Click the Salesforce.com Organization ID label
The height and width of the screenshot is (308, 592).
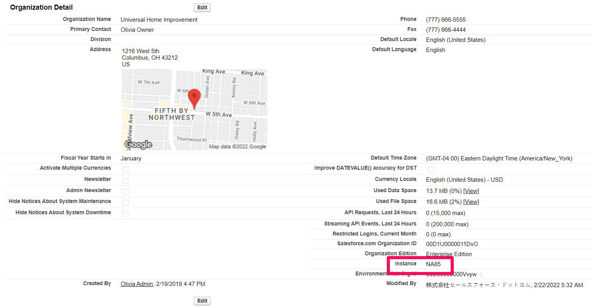[377, 244]
